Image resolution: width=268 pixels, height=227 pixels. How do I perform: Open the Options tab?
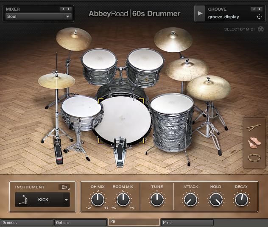(80, 222)
